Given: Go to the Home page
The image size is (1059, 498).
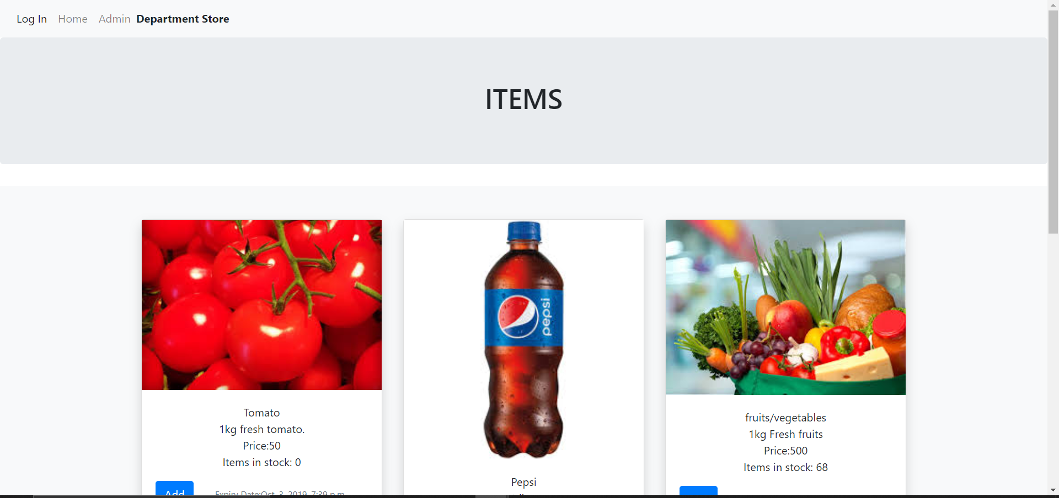Looking at the screenshot, I should 73,19.
